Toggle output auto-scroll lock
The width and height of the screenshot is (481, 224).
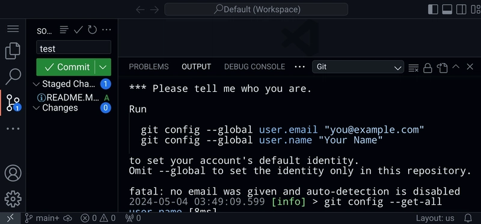tap(427, 68)
